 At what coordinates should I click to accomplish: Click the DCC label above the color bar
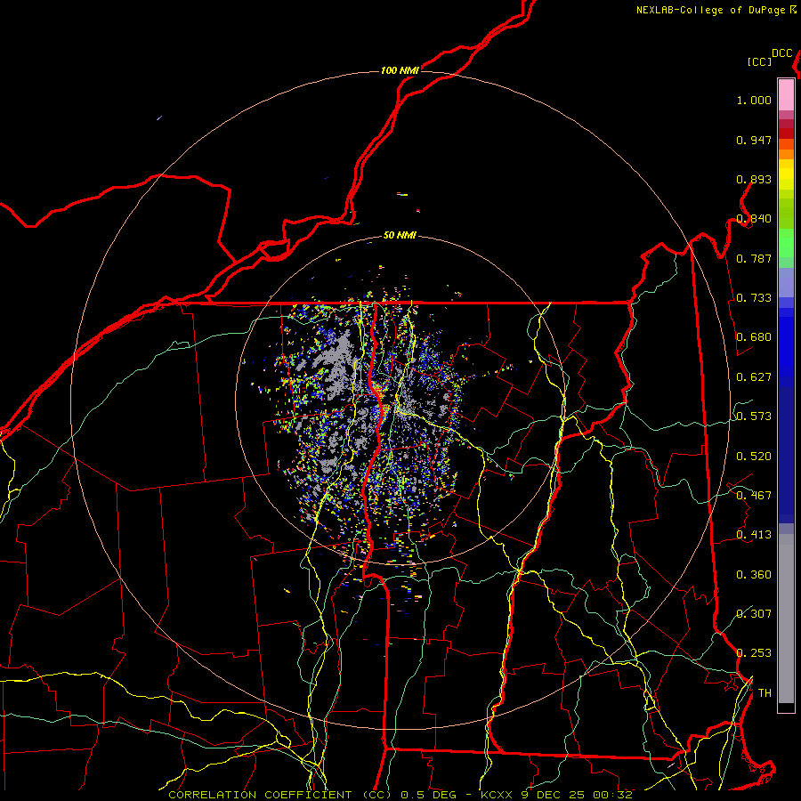[x=782, y=53]
